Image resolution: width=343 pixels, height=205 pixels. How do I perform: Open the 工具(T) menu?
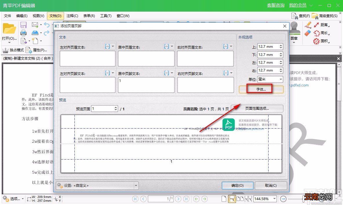(x=106, y=16)
